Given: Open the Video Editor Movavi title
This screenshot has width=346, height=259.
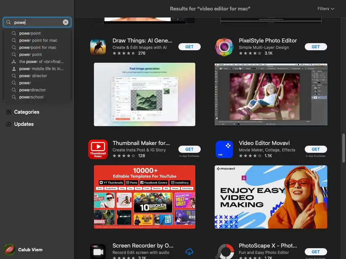Looking at the screenshot, I should click(x=264, y=143).
